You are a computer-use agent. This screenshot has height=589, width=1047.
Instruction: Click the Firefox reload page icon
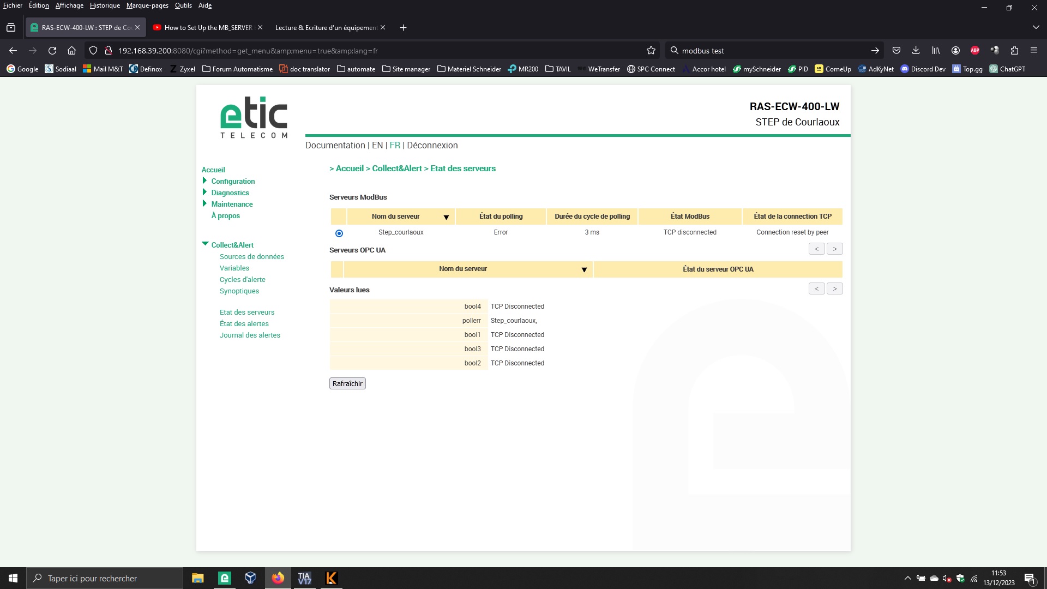click(52, 50)
